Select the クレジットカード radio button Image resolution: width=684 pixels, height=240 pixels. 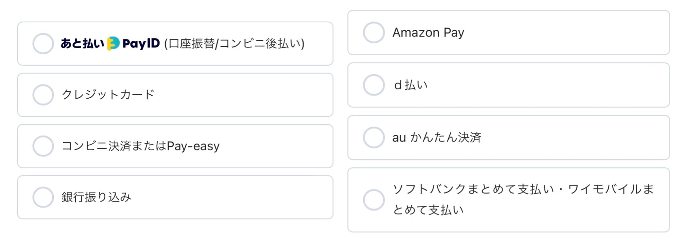[x=43, y=95]
